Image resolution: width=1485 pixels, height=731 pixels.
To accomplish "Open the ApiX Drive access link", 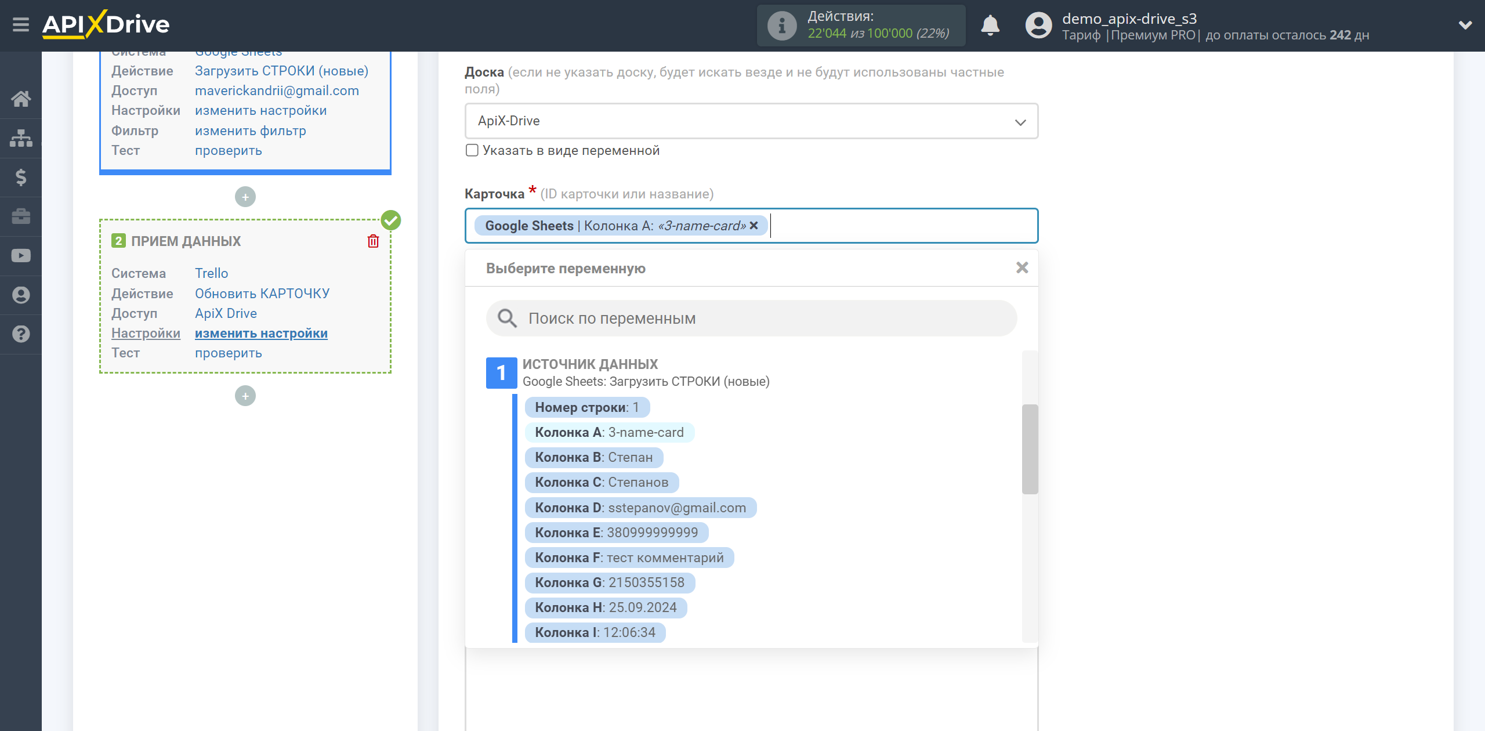I will tap(226, 313).
